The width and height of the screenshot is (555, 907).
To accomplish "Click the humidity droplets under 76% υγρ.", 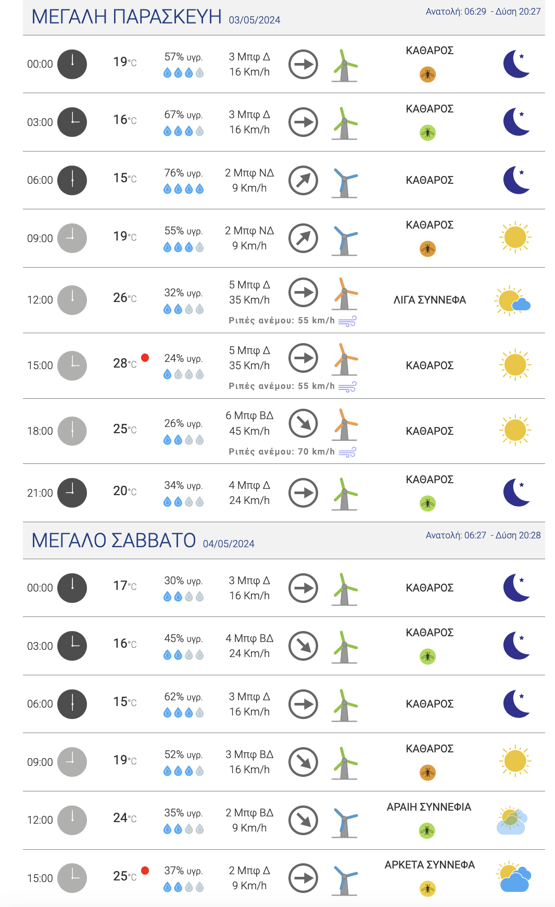I will point(183,189).
